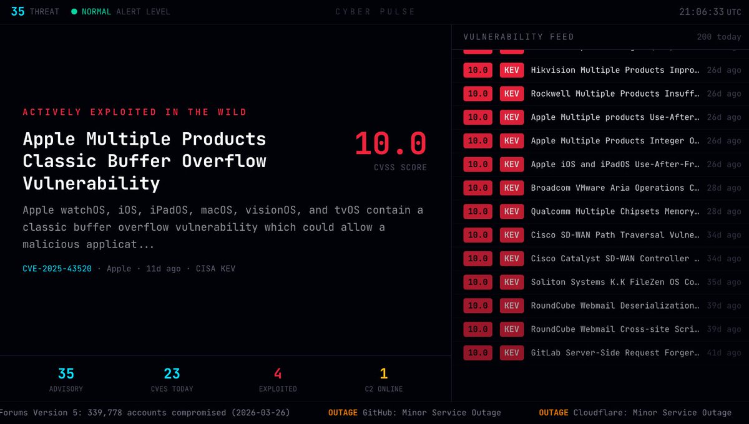Click the 10.0 badge on GitLab row
Image resolution: width=749 pixels, height=424 pixels.
[x=477, y=353]
